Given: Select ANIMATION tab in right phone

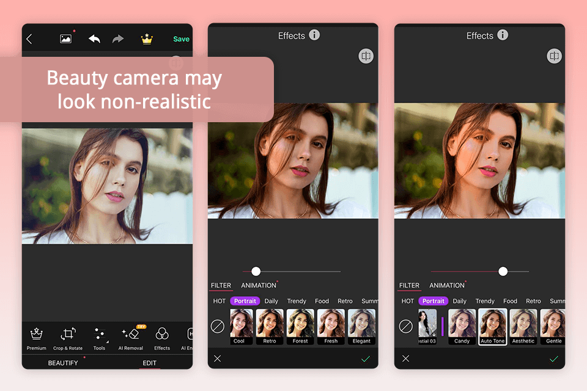Looking at the screenshot, I should tap(447, 285).
